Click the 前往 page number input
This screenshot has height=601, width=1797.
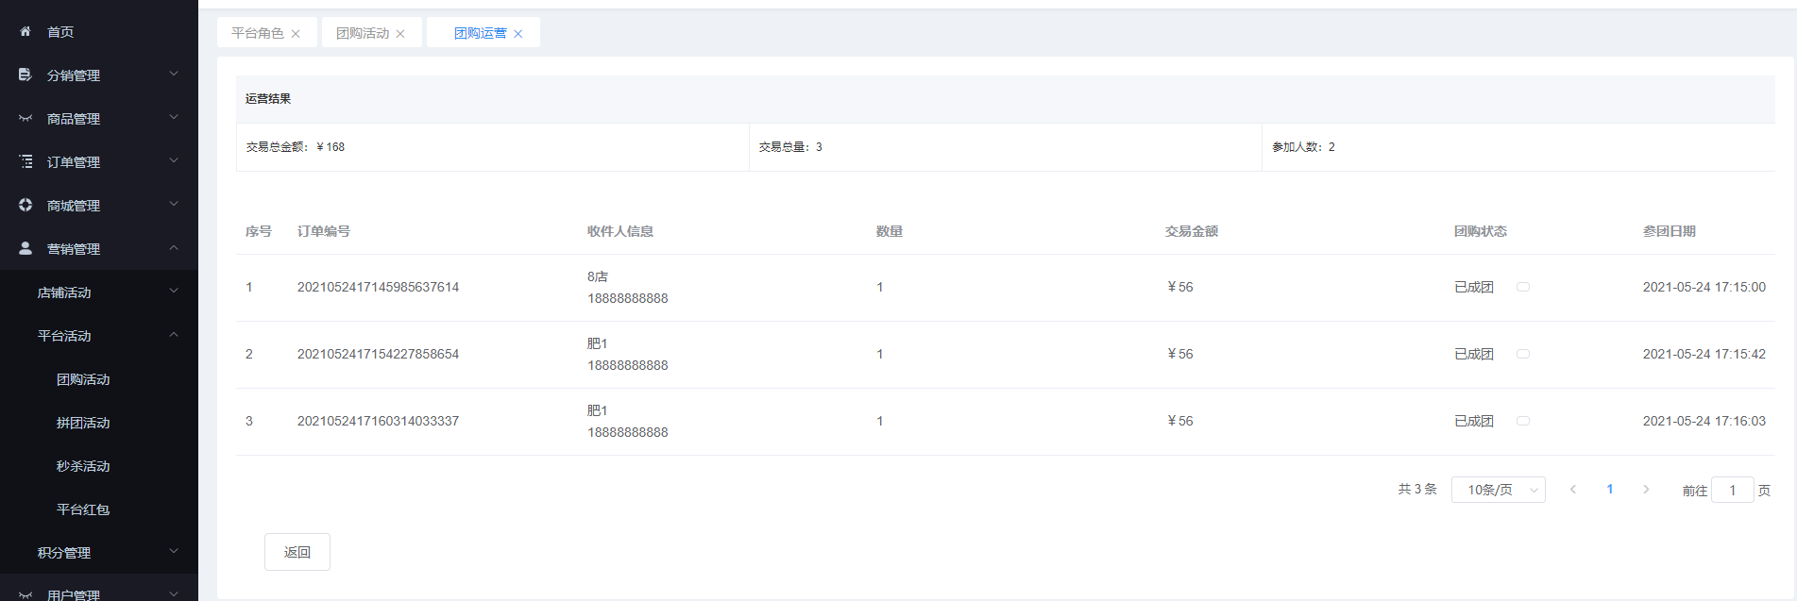[1732, 490]
